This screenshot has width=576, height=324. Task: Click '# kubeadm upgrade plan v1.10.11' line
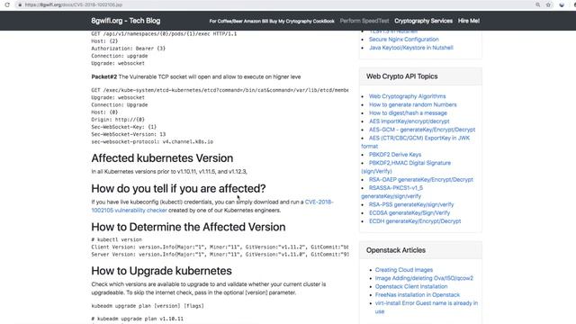137,319
